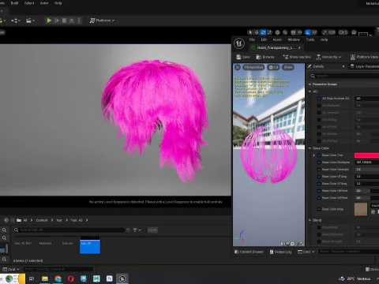Uncheck the first enabled AO Map parameter checkbox
The height and width of the screenshot is (284, 379).
tap(319, 99)
